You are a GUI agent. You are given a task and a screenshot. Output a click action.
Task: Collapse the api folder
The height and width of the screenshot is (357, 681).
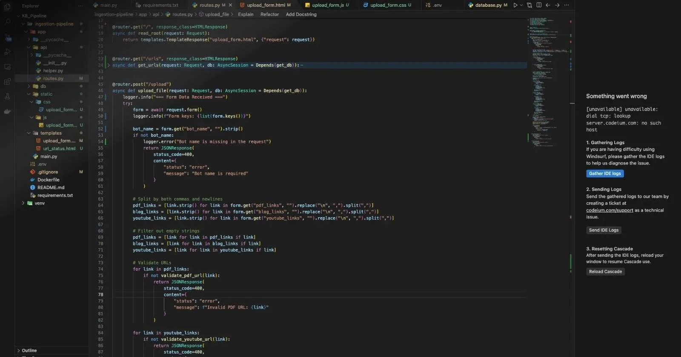click(x=29, y=47)
